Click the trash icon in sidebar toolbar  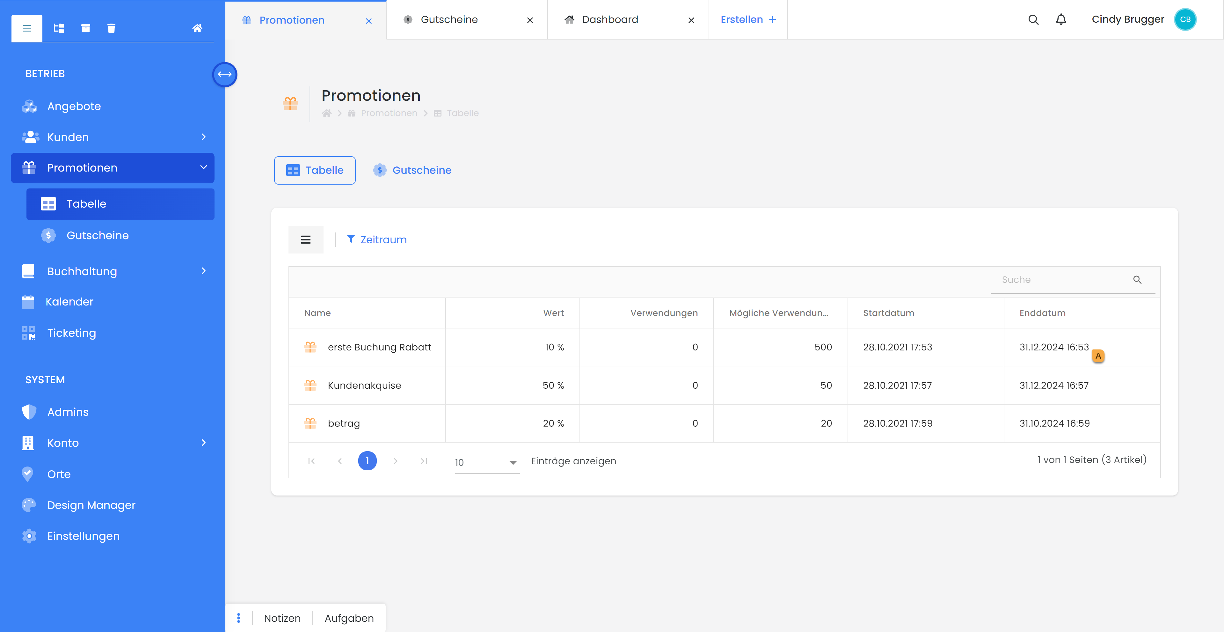(111, 28)
